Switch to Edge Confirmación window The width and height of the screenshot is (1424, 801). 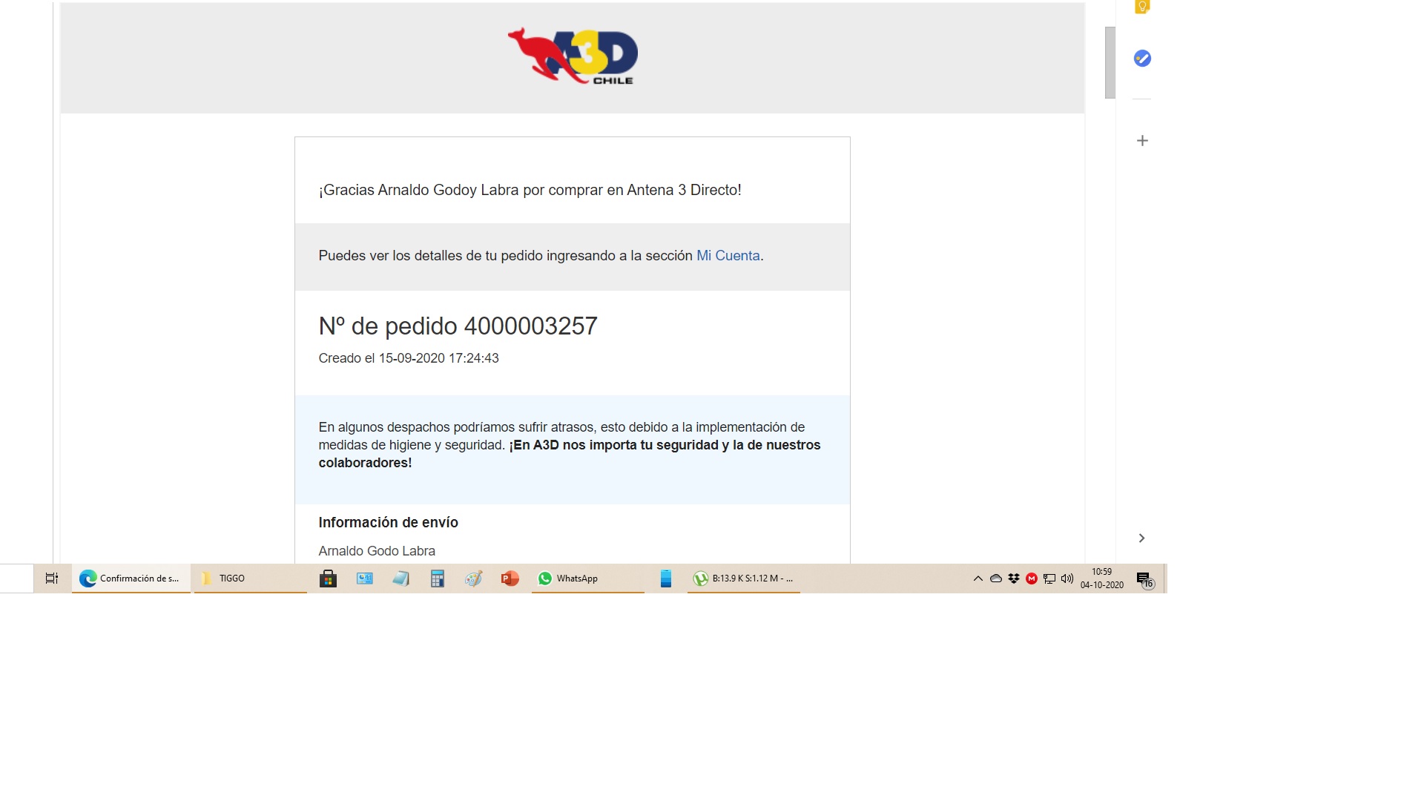[131, 578]
